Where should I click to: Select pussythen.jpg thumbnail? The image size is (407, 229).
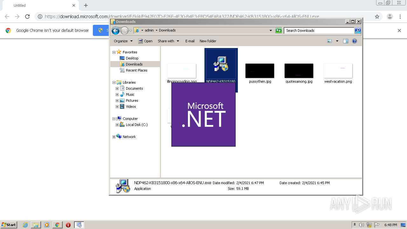coord(260,71)
